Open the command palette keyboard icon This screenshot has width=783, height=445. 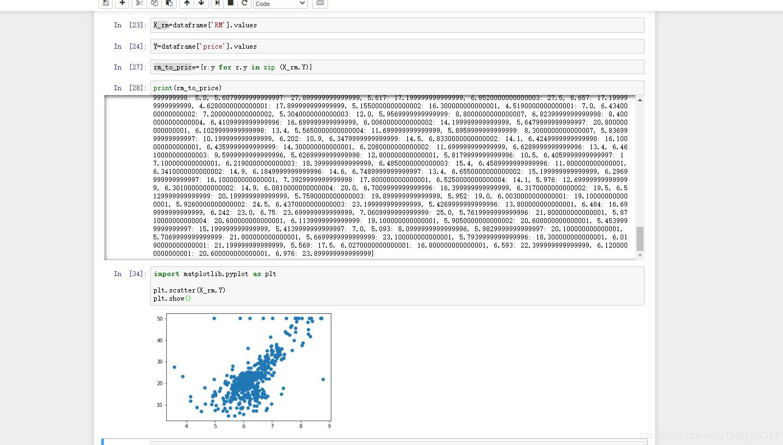point(320,3)
